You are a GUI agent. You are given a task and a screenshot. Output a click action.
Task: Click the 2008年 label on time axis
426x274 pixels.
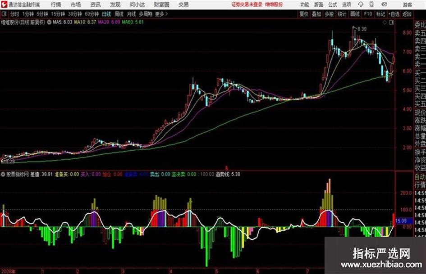pos(9,271)
